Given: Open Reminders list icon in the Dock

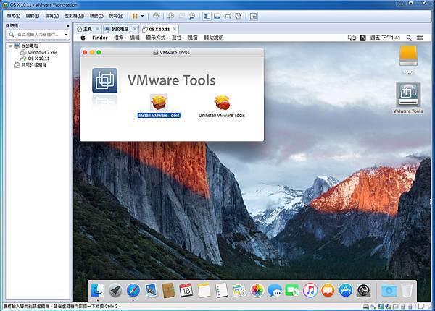Looking at the screenshot, I should coord(221,291).
